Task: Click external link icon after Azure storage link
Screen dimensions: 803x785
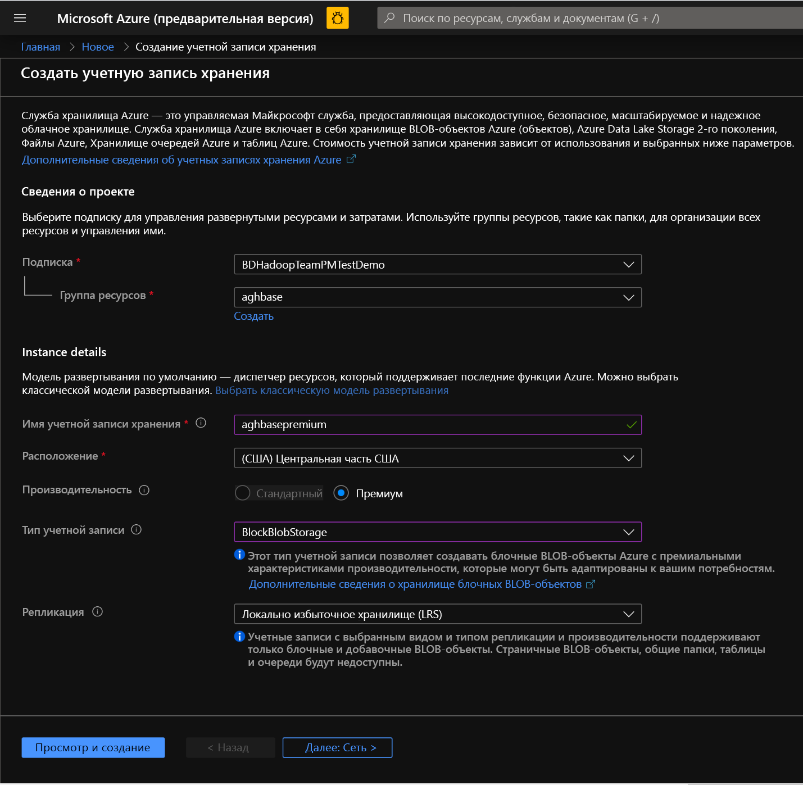Action: [x=351, y=160]
